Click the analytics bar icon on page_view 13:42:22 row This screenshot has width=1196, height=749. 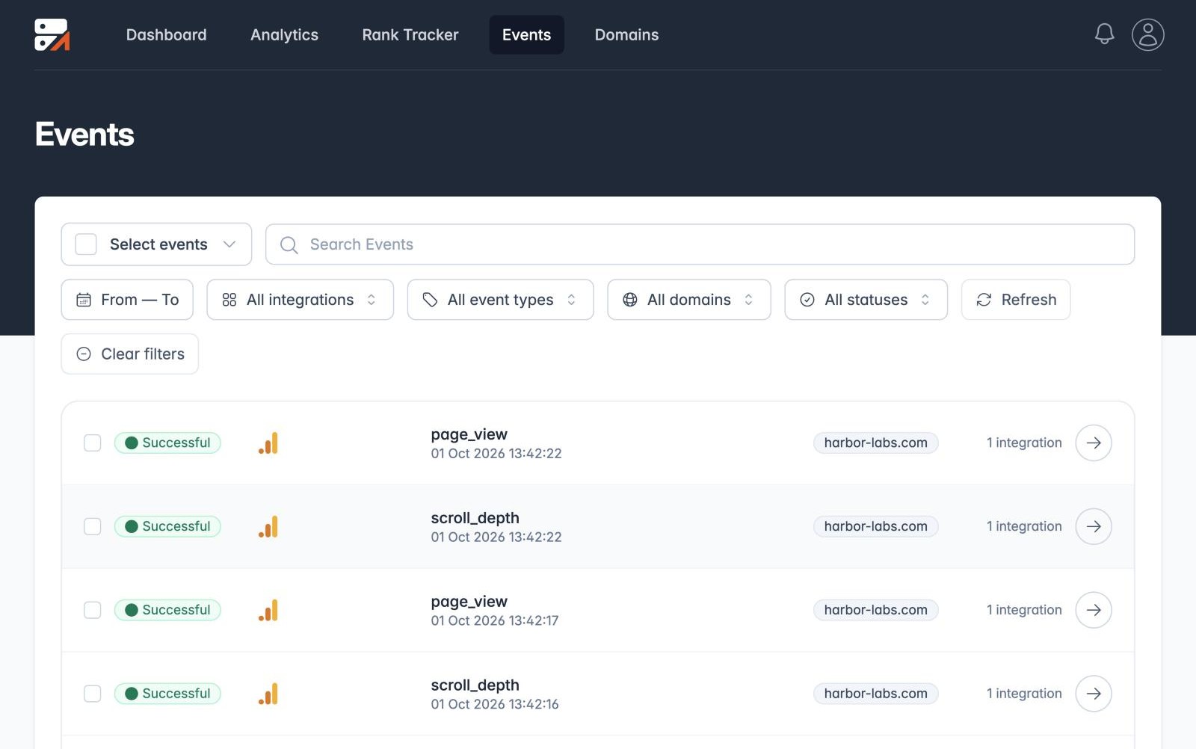click(x=268, y=443)
